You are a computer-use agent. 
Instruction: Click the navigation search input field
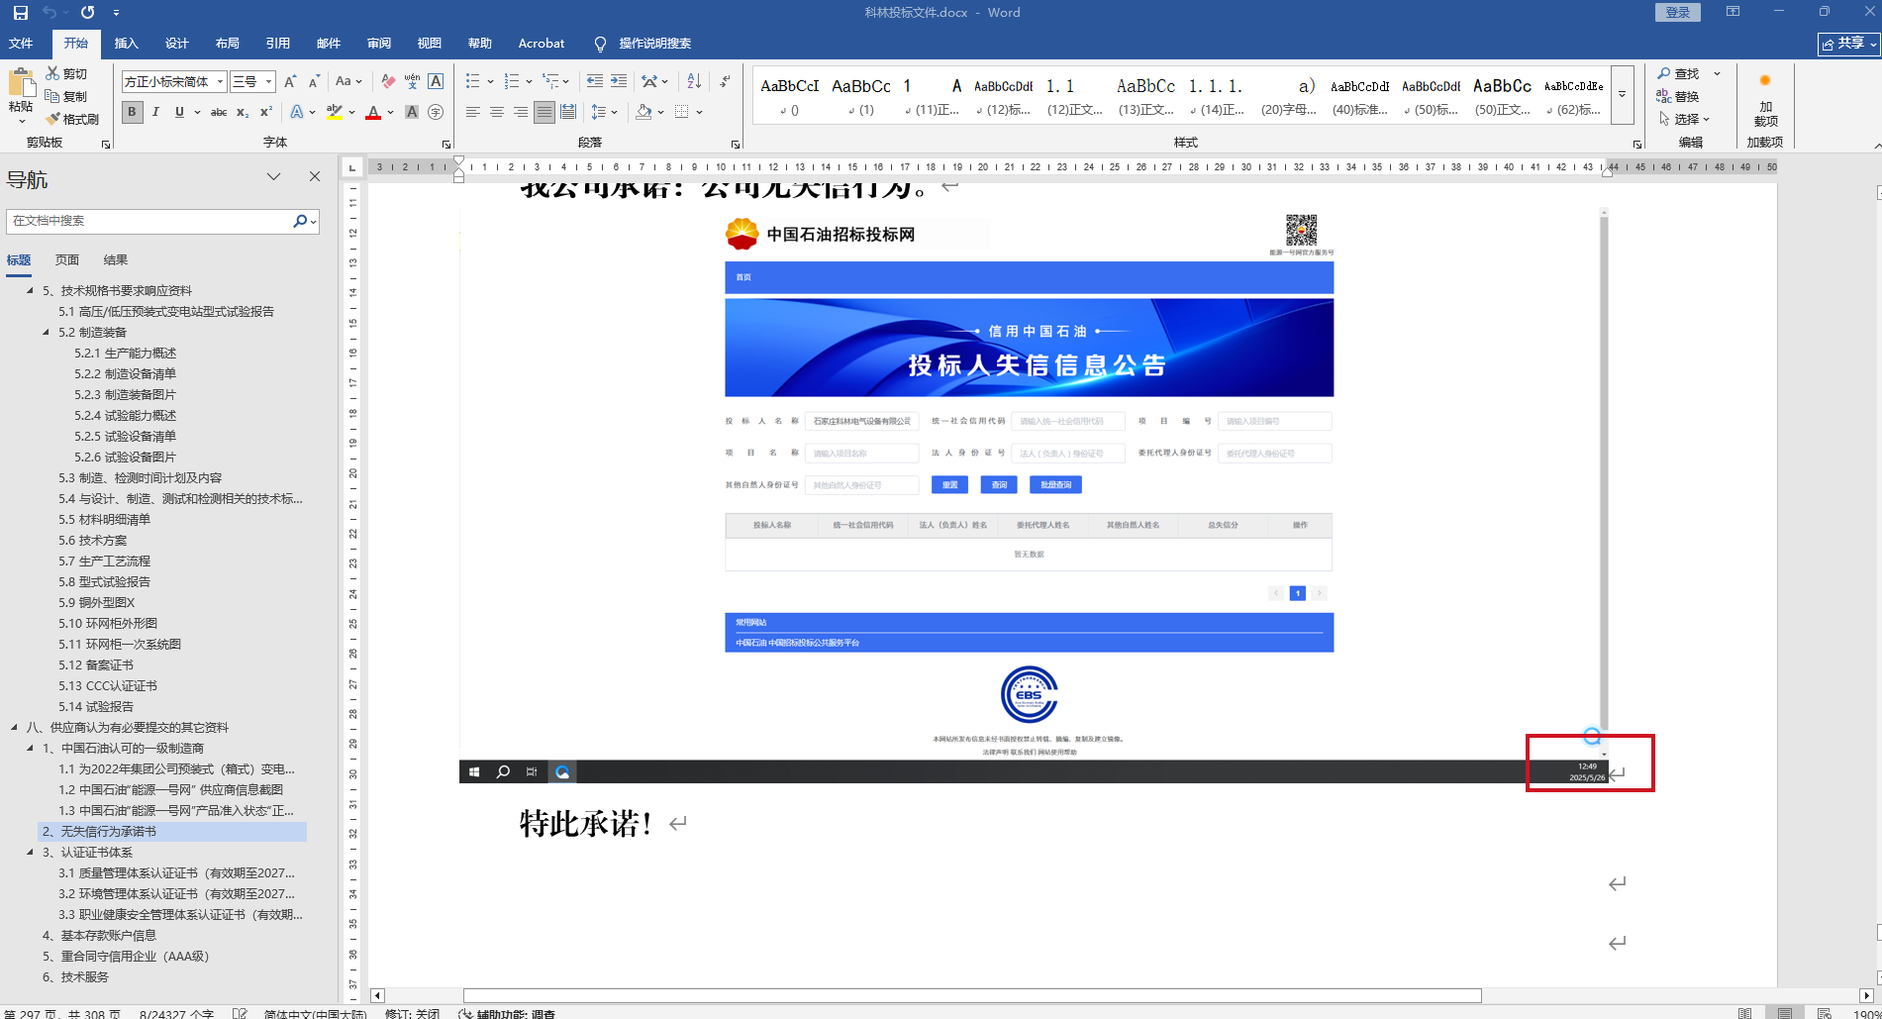(149, 221)
